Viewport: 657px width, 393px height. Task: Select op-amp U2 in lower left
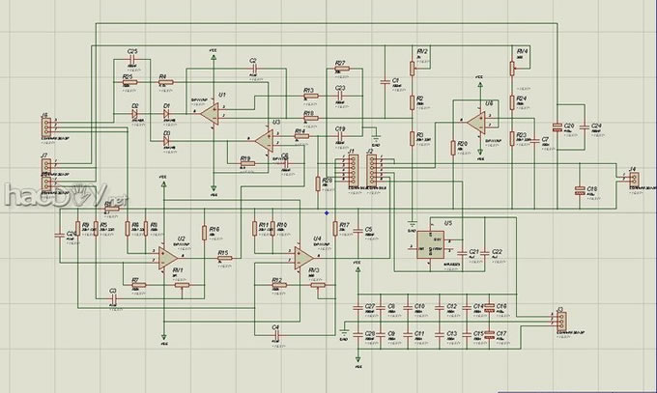(x=167, y=256)
